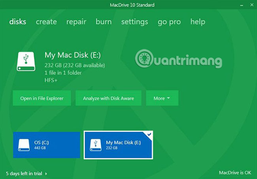The height and width of the screenshot is (179, 257).
Task: Expand the More dropdown menu
Action: click(x=162, y=98)
